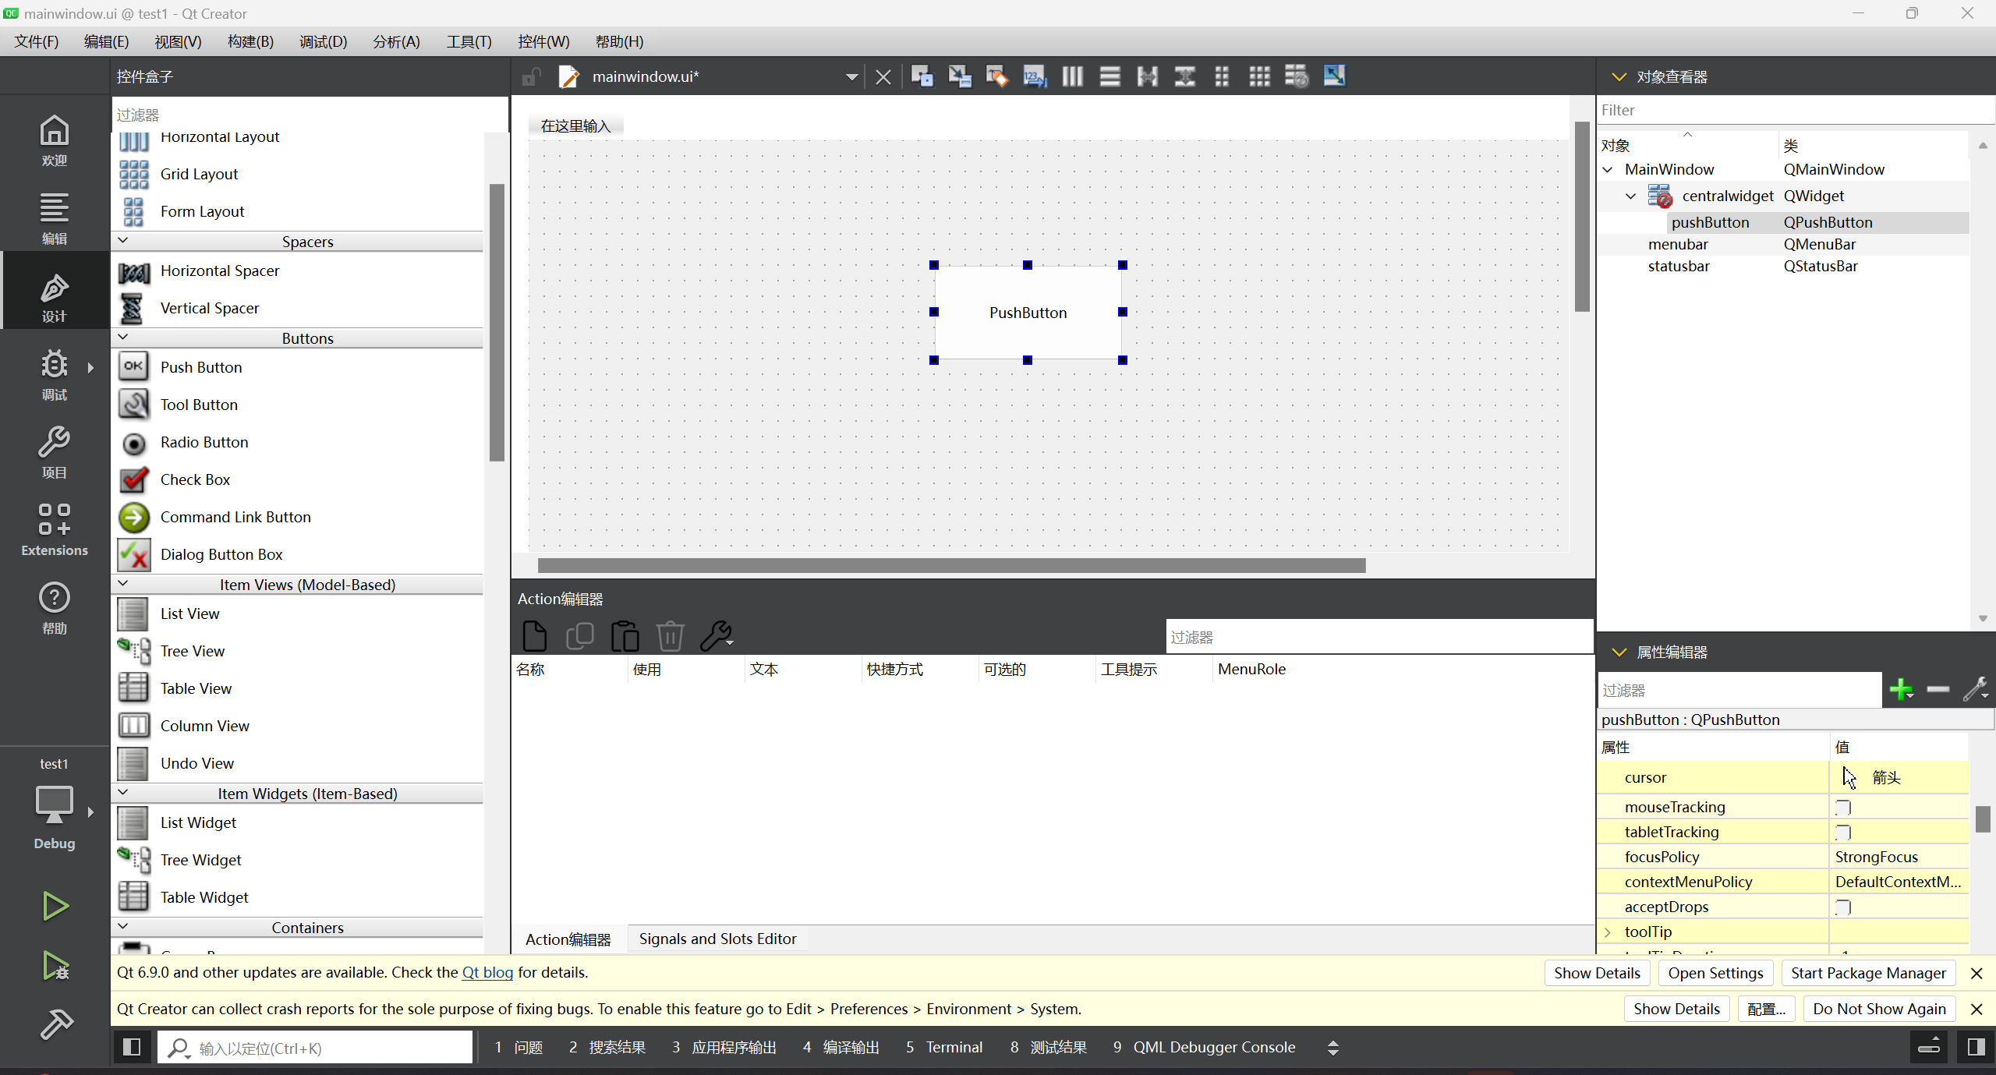1996x1075 pixels.
Task: Click Start Package Manager button
Action: (x=1868, y=973)
